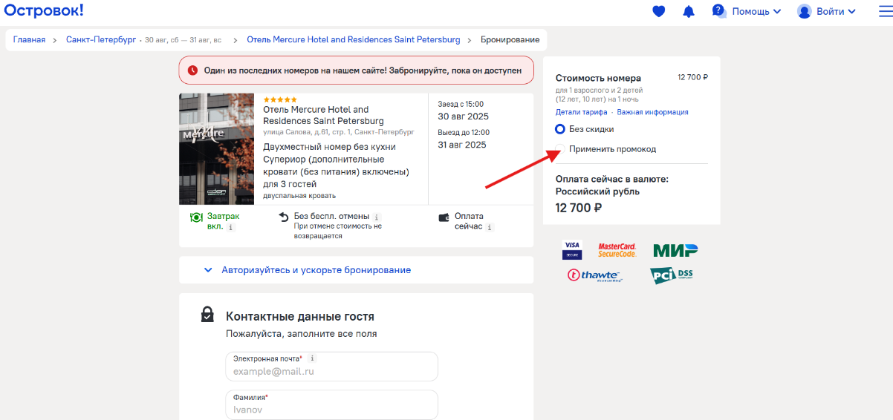Focus the Электронная почта input field
893x420 pixels.
(331, 366)
